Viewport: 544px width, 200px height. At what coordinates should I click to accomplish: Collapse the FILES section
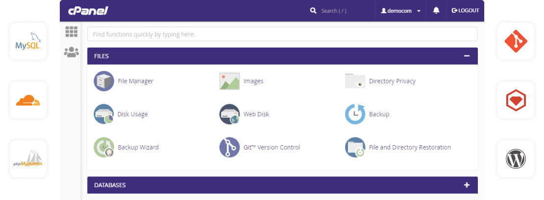tap(467, 56)
